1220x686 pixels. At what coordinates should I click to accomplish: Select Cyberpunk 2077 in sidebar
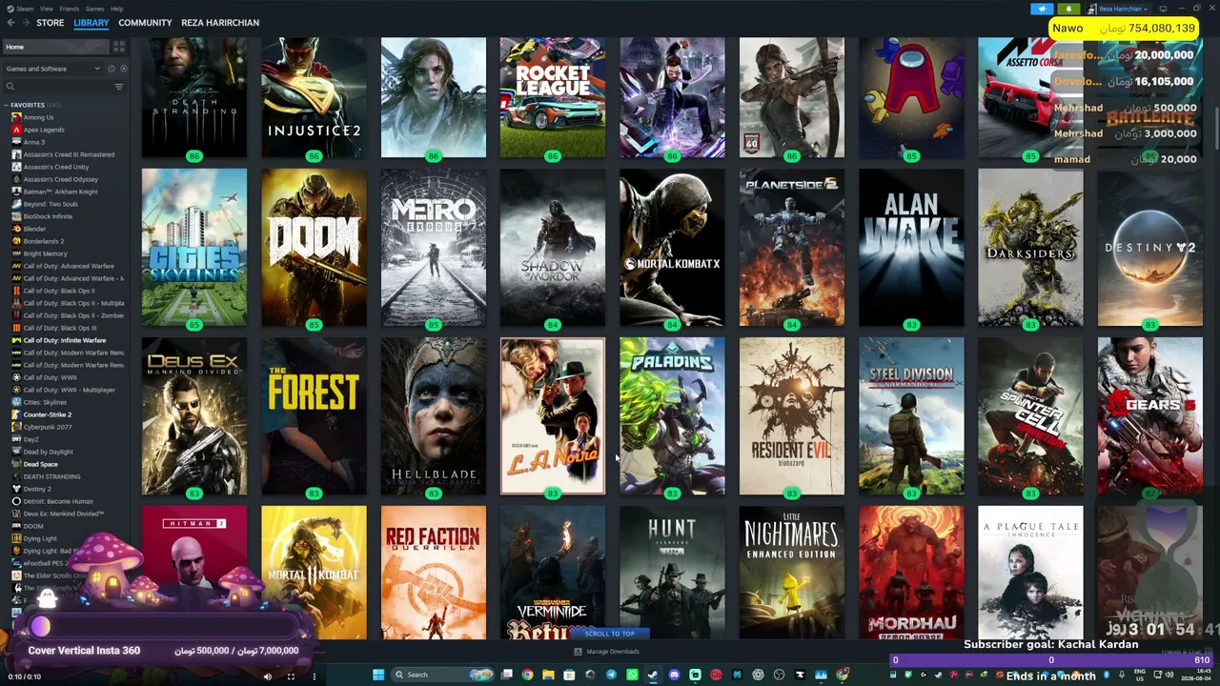click(x=48, y=427)
